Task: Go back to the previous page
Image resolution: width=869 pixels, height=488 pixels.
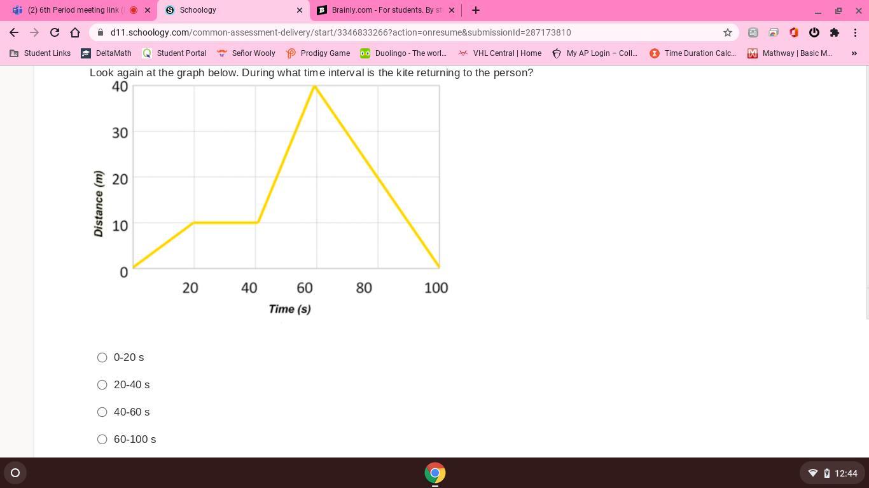Action: (x=14, y=32)
